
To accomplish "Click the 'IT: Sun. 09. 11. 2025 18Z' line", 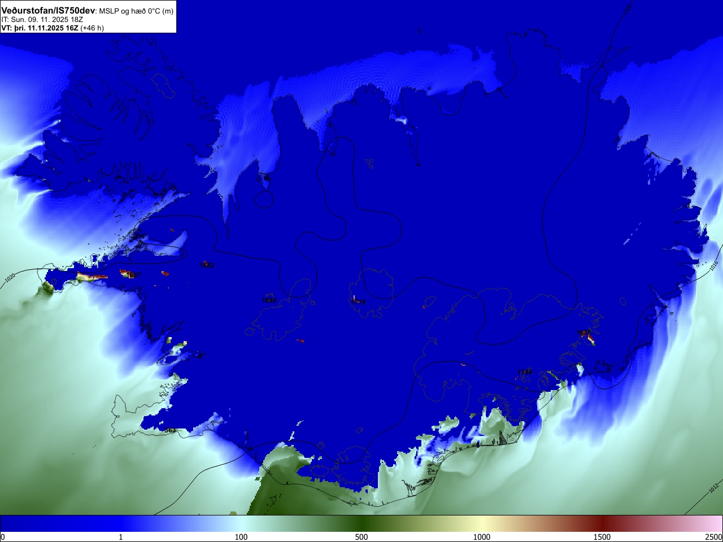I will click(42, 19).
